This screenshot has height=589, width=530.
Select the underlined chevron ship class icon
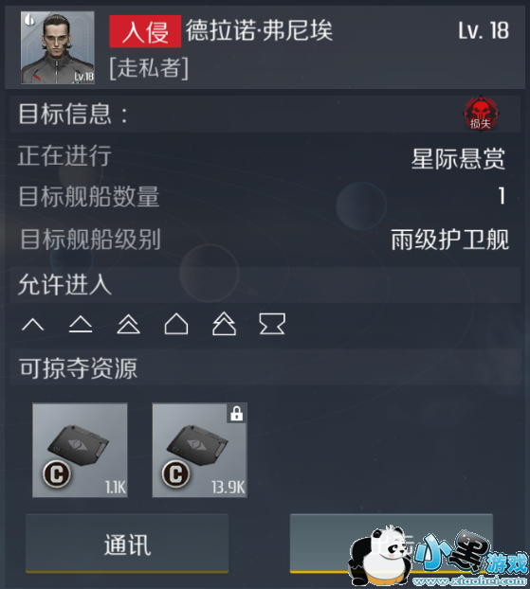point(81,324)
